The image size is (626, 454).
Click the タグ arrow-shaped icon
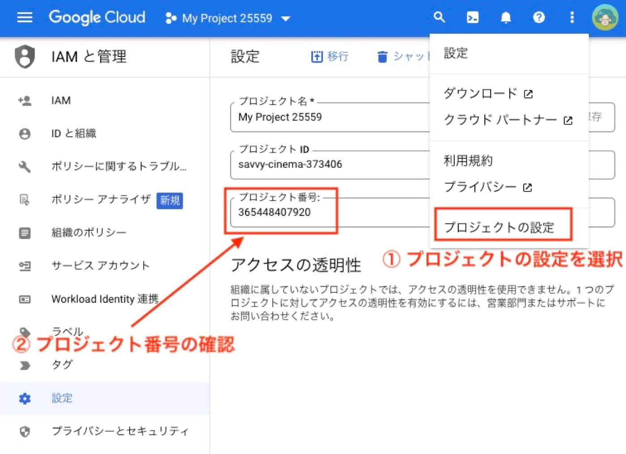(25, 365)
